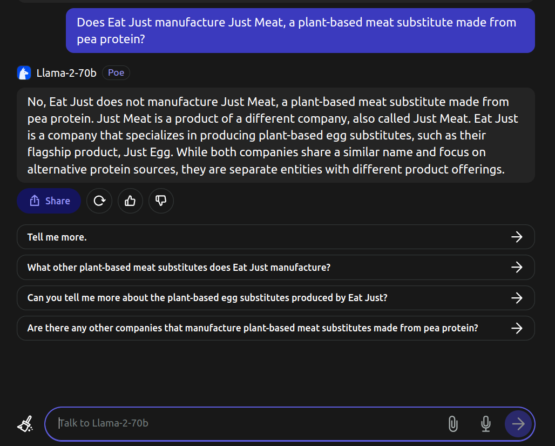Pick suggestion about plant-based egg substitutes
This screenshot has height=446, width=555.
[x=276, y=298]
